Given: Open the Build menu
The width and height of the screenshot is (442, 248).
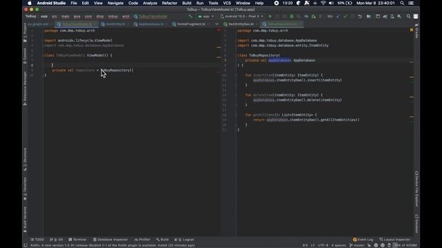Looking at the screenshot, I should [x=186, y=3].
